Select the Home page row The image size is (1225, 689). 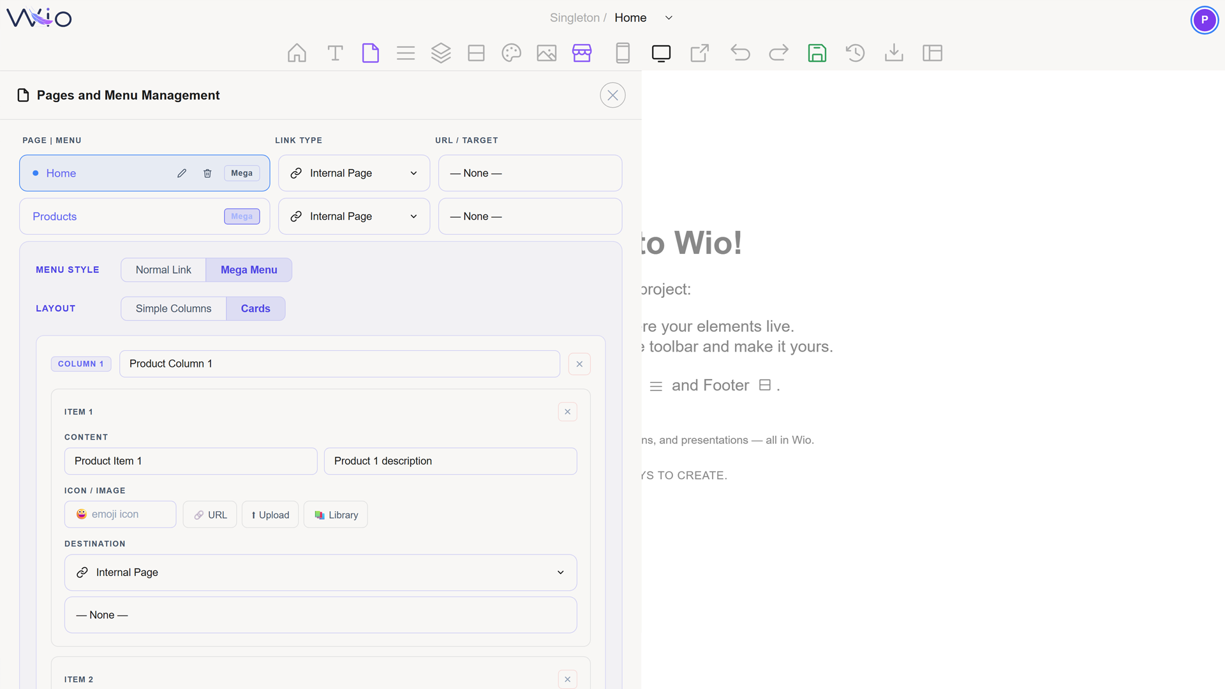pyautogui.click(x=145, y=173)
